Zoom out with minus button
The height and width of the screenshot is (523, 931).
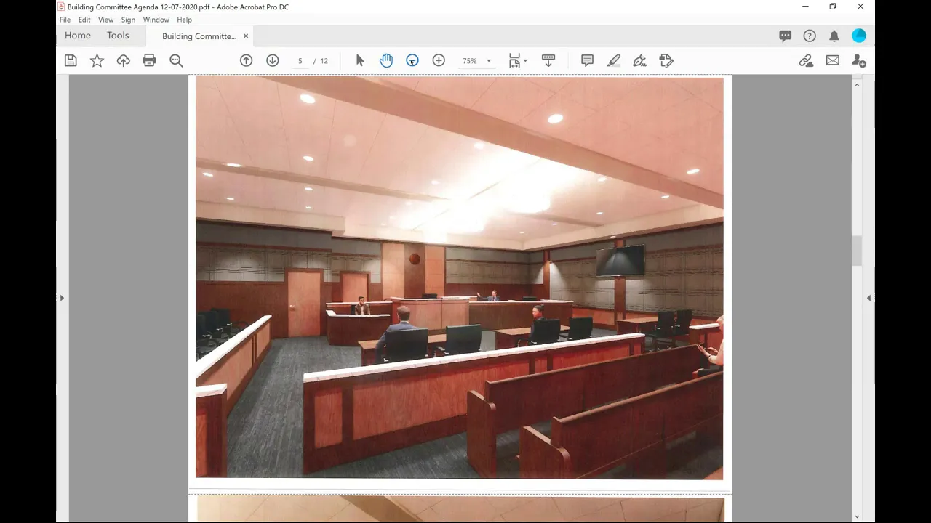(412, 61)
